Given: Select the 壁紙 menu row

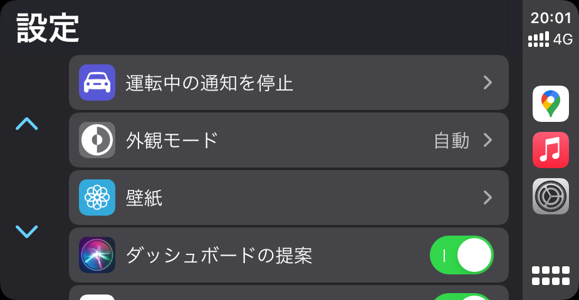Looking at the screenshot, I should tap(288, 197).
